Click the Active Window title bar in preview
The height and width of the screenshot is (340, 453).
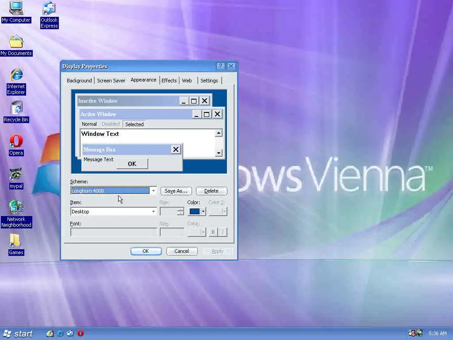136,114
